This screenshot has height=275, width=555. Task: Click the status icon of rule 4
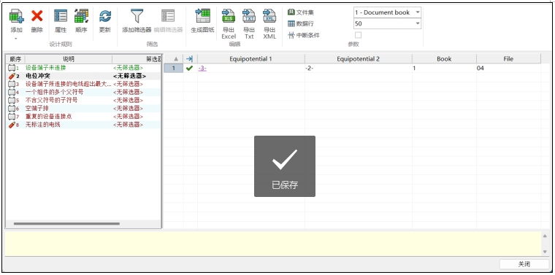tap(12, 92)
